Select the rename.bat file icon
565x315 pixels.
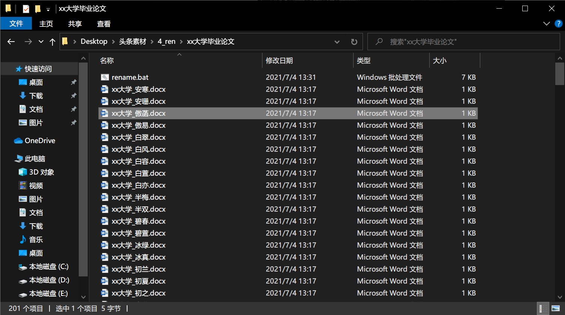105,77
